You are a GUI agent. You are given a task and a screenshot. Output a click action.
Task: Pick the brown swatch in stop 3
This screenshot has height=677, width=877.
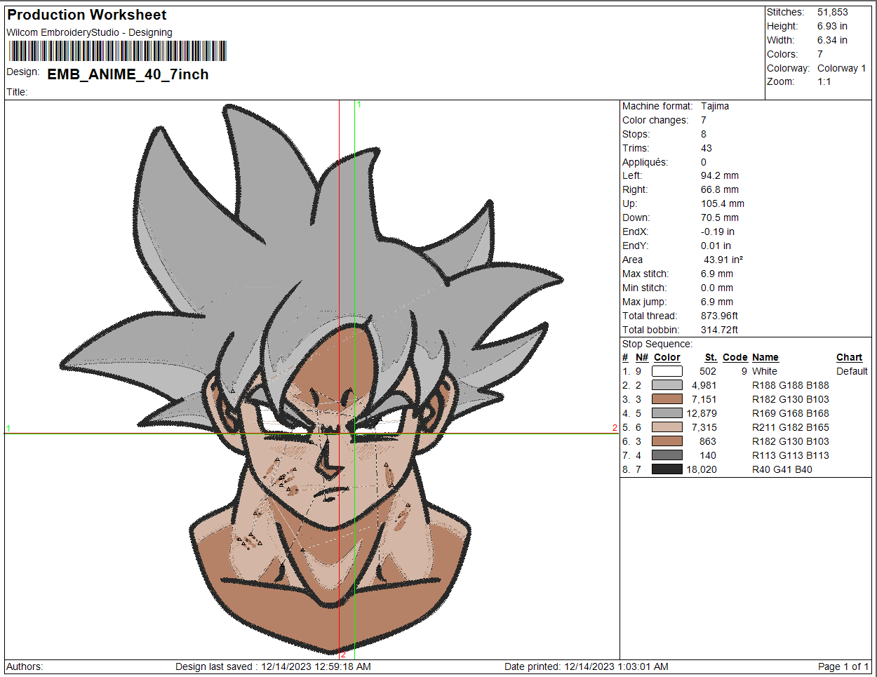pyautogui.click(x=667, y=399)
